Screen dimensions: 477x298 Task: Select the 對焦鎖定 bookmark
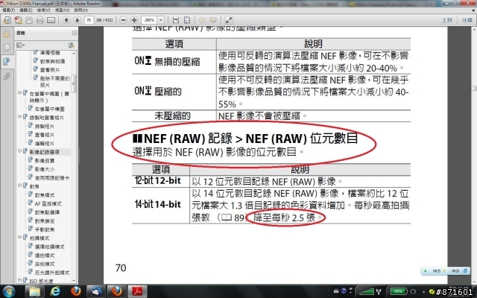click(x=45, y=221)
